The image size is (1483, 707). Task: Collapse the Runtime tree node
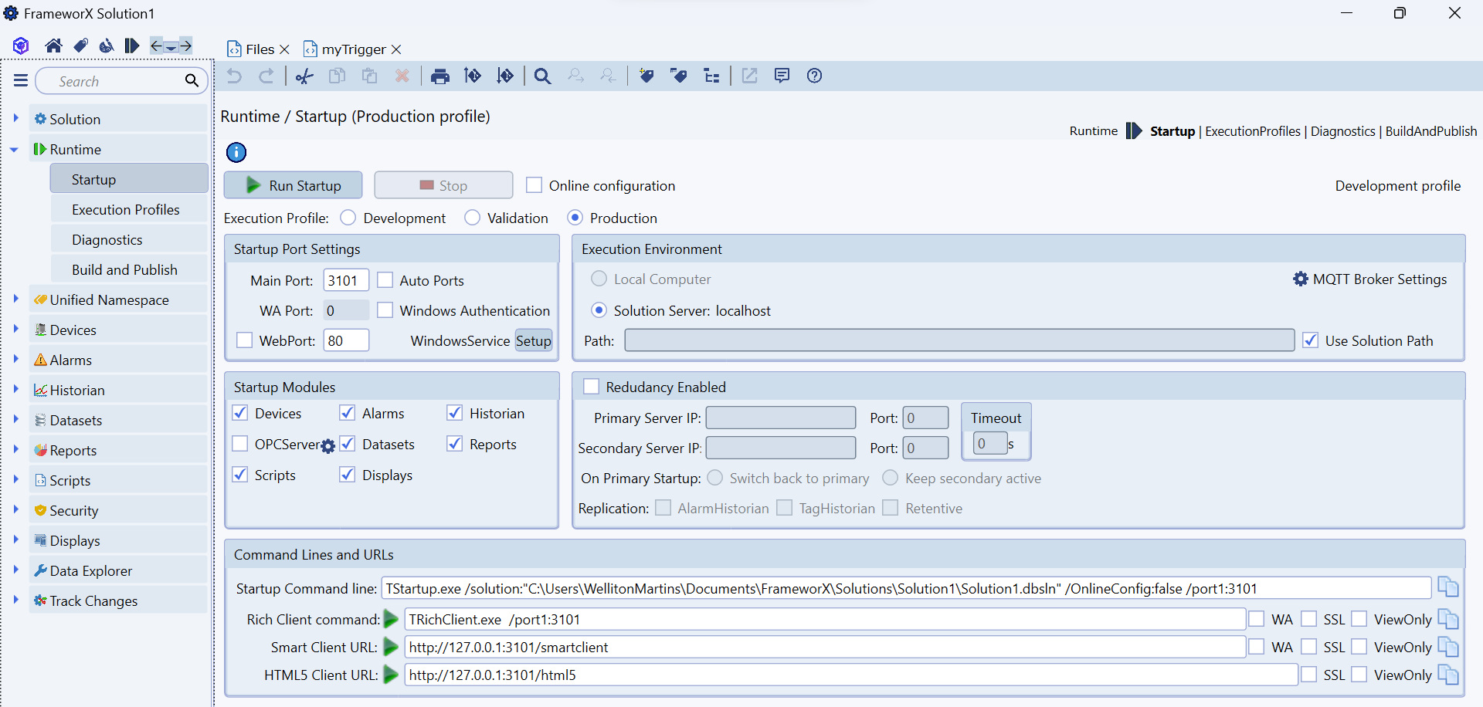pyautogui.click(x=15, y=150)
